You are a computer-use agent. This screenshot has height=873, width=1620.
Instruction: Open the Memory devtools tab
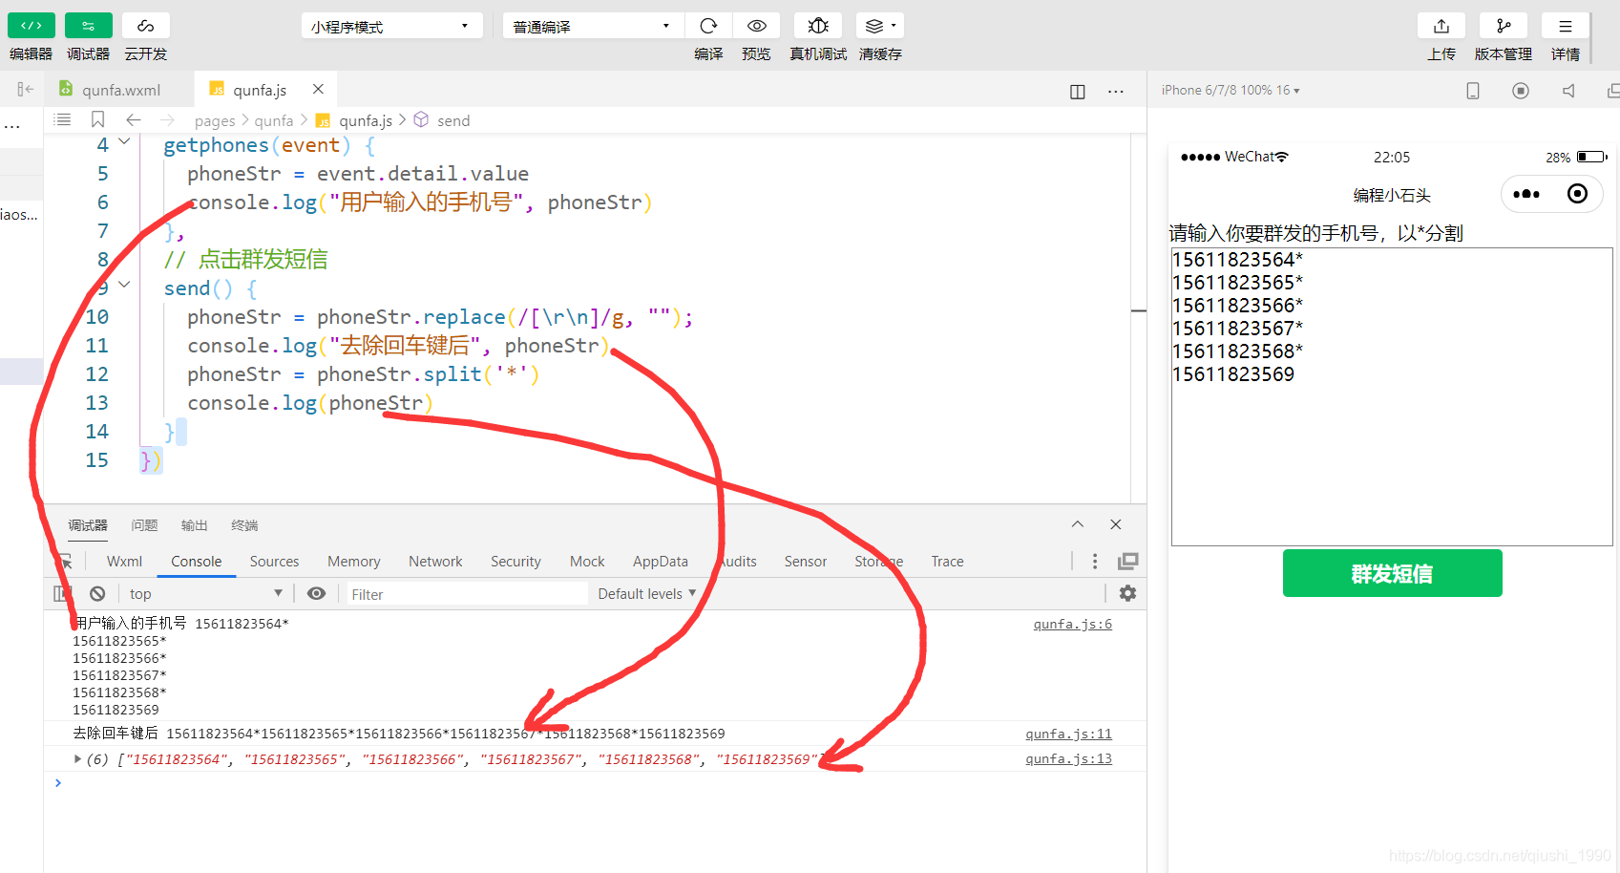coord(354,562)
